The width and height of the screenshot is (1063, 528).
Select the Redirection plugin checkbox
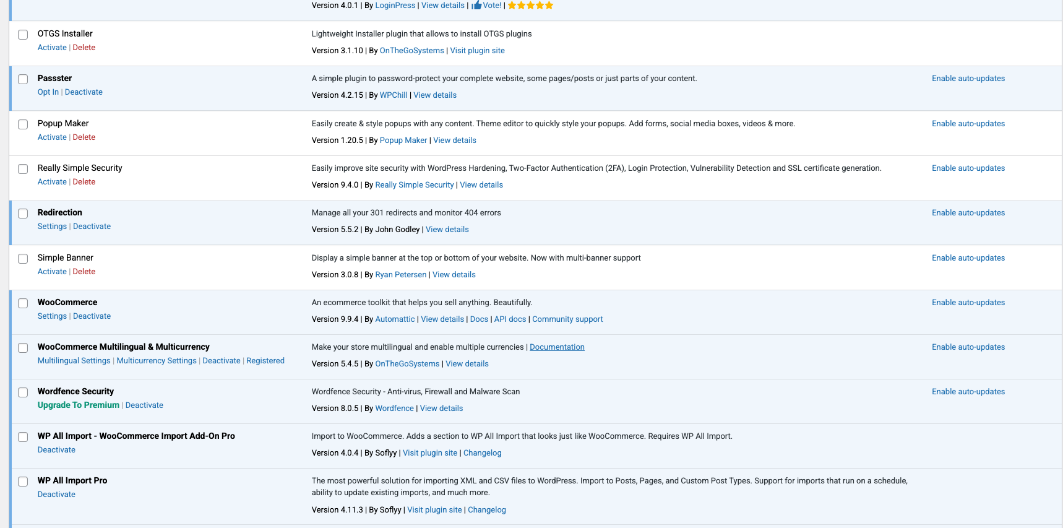23,214
